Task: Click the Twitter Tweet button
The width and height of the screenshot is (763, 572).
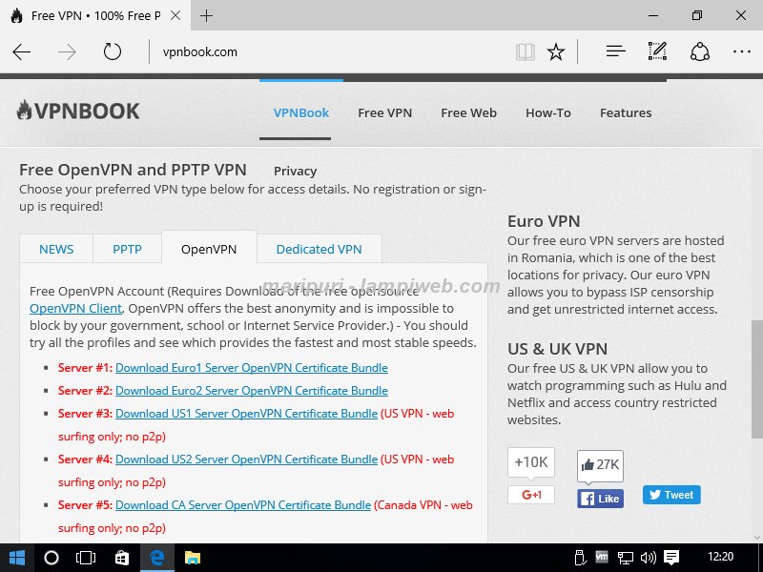Action: click(671, 495)
